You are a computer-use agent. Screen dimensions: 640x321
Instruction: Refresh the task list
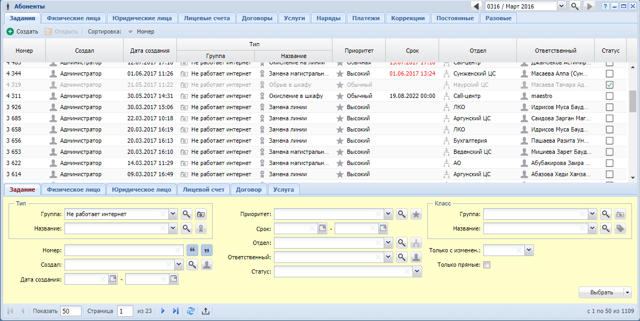[190, 311]
